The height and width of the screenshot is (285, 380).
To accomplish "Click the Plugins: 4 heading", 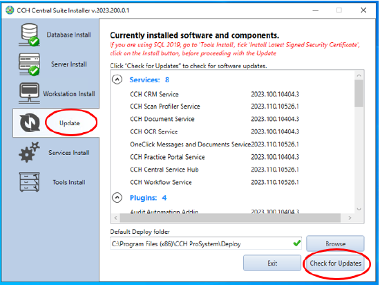I will 148,198.
